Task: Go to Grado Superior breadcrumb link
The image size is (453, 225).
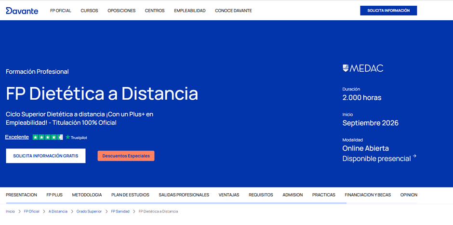Action: 89,212
